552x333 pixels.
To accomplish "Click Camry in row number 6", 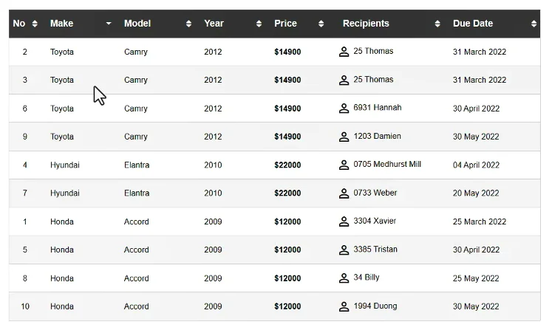I will pos(135,109).
